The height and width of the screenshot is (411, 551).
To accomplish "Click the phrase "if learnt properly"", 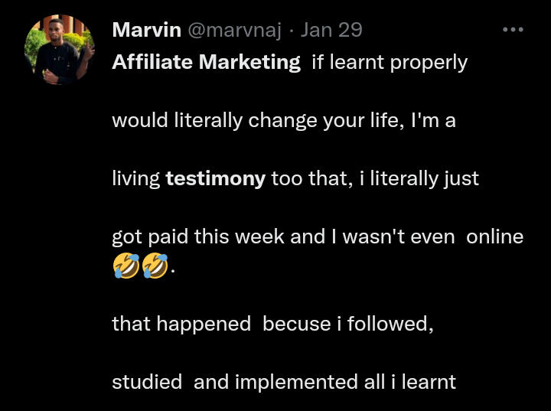I will (x=390, y=62).
